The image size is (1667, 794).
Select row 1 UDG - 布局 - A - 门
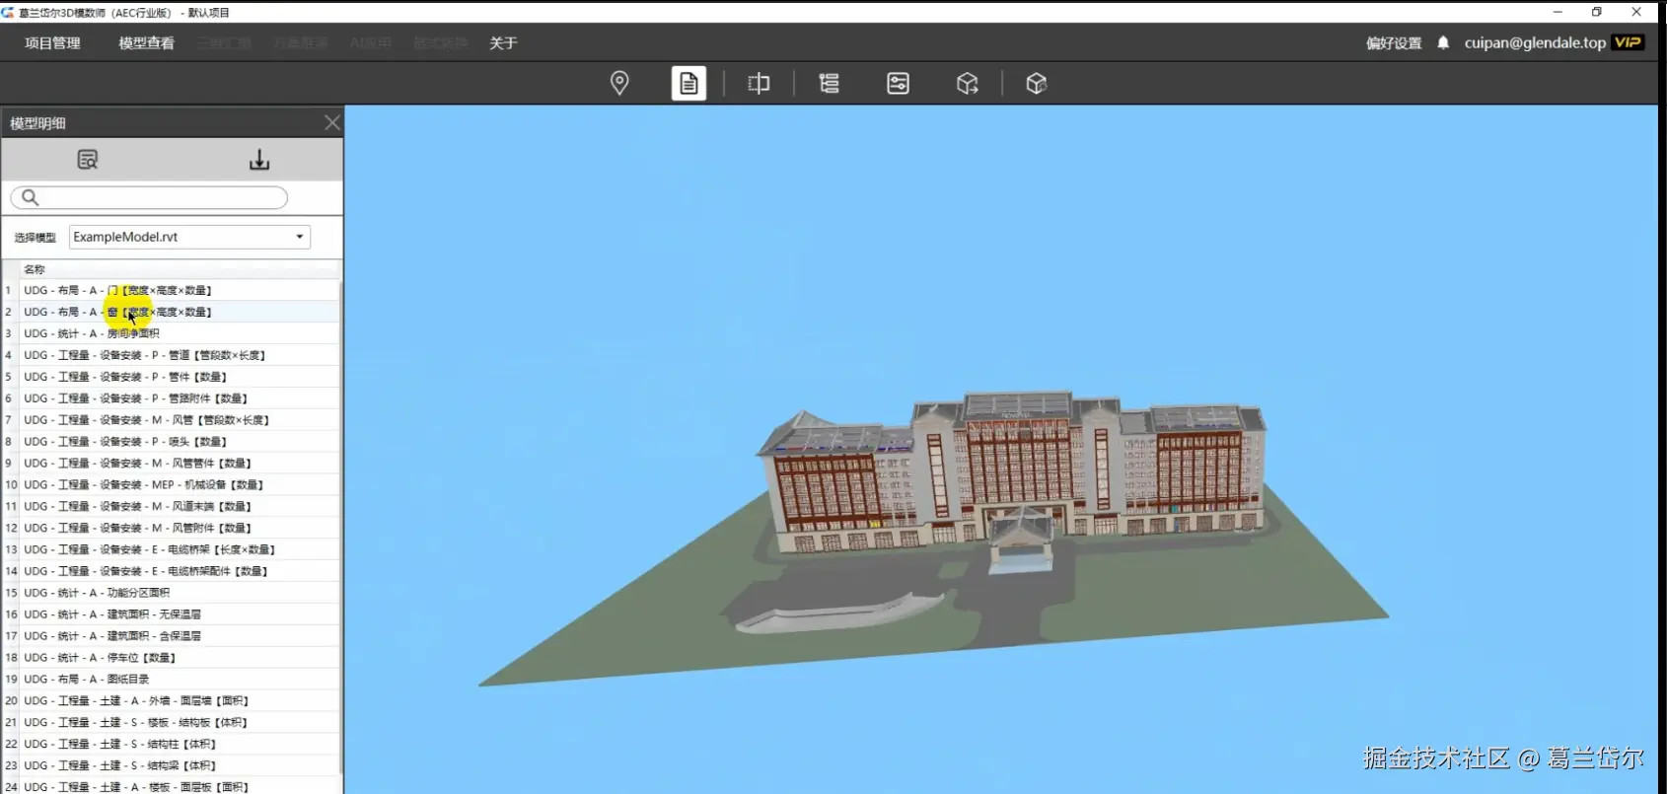coord(171,290)
